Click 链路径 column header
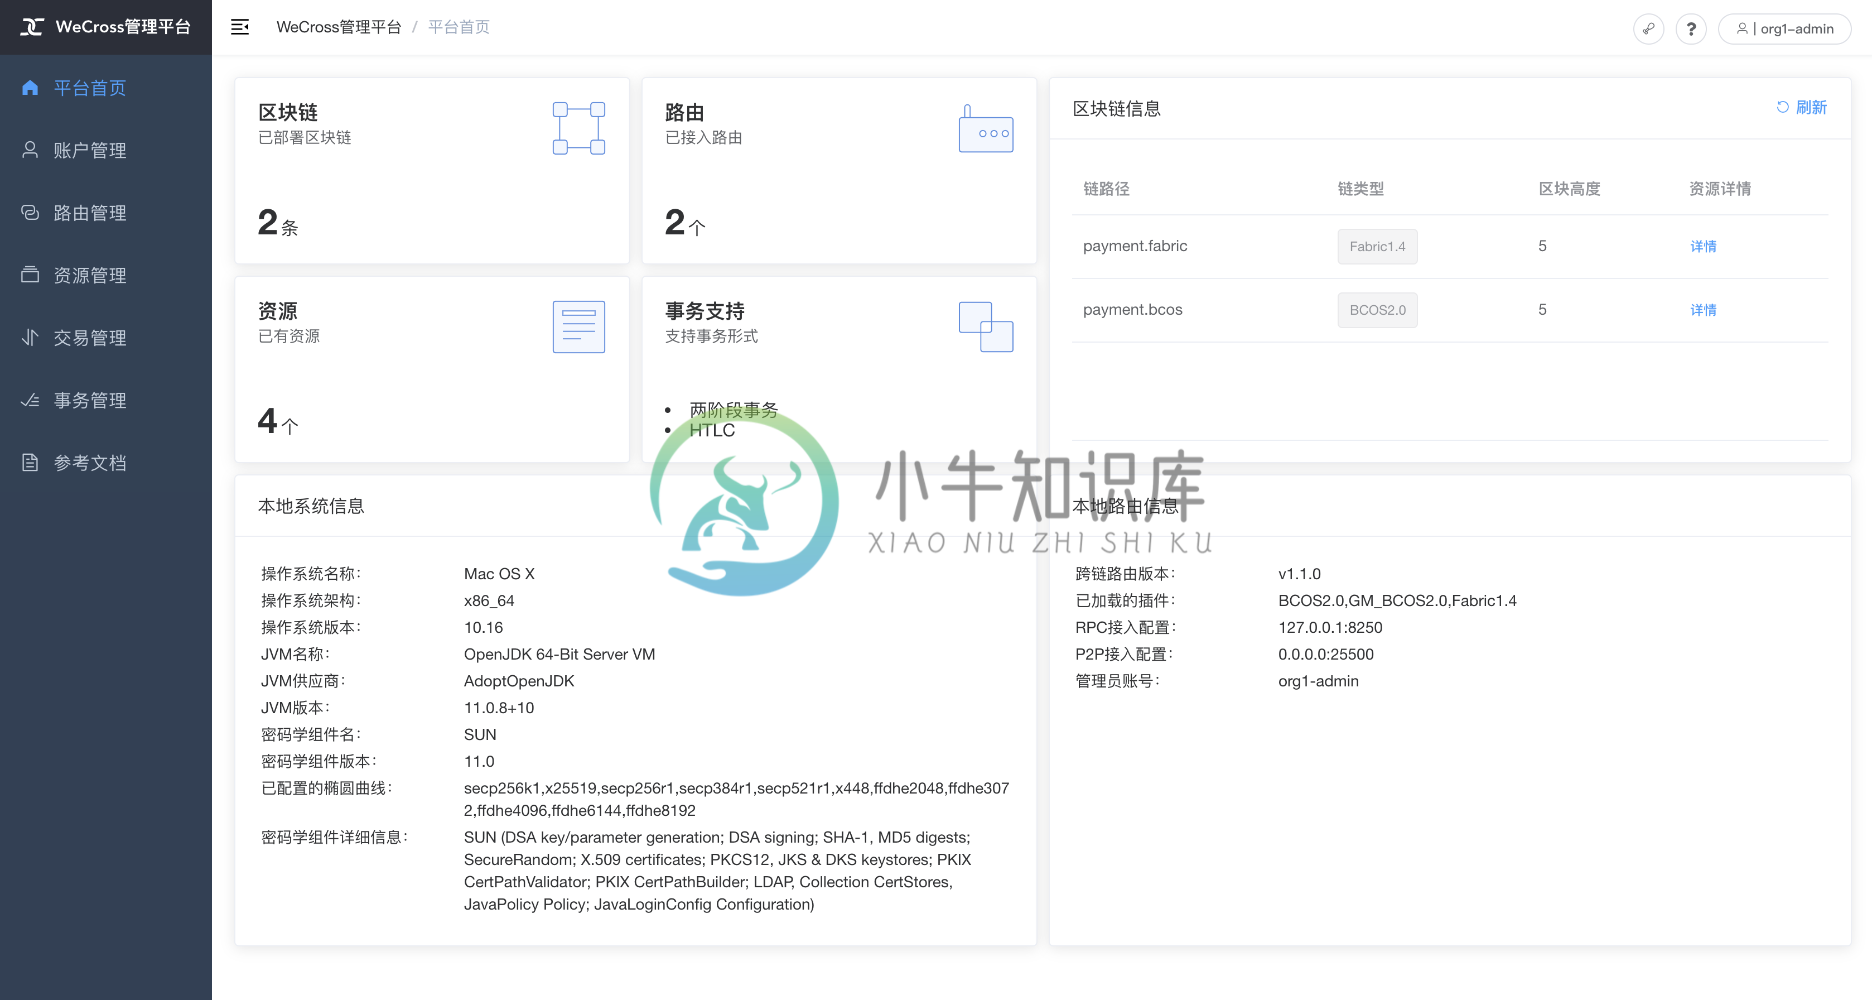Image resolution: width=1872 pixels, height=1000 pixels. (1106, 189)
